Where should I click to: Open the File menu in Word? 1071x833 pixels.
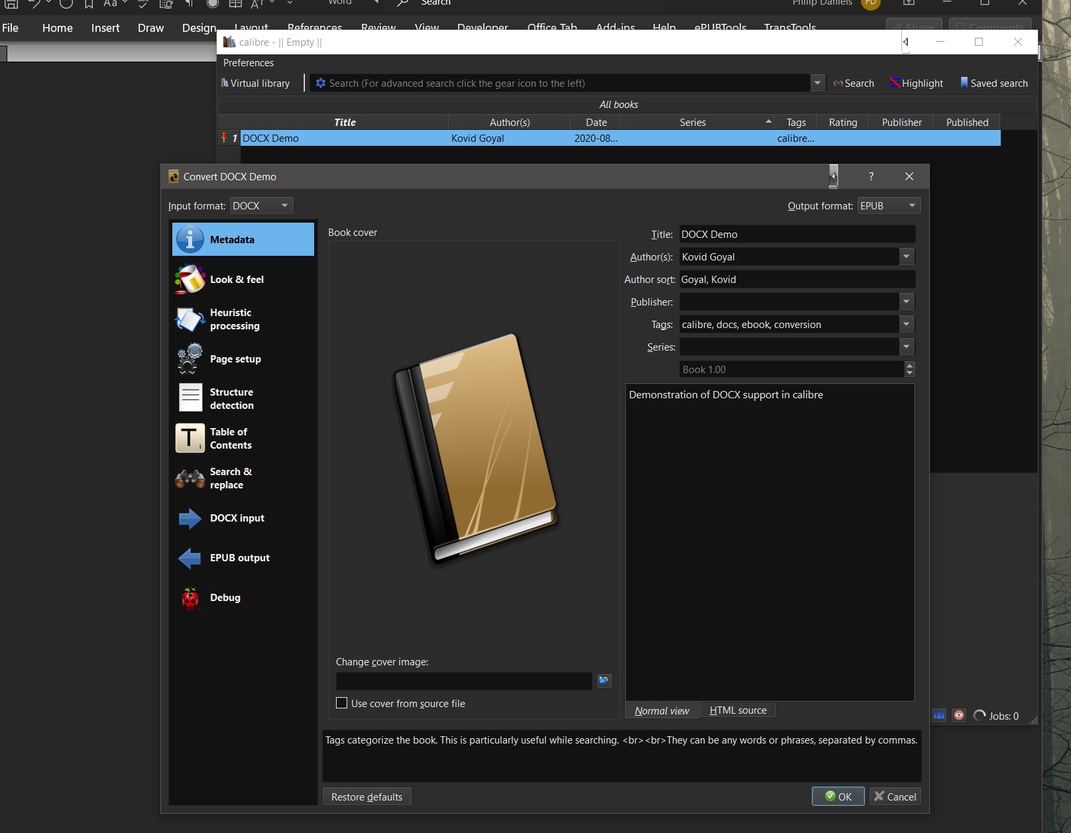click(11, 28)
